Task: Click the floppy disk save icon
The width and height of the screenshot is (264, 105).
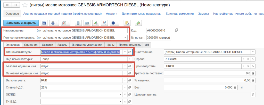Action: [44, 23]
